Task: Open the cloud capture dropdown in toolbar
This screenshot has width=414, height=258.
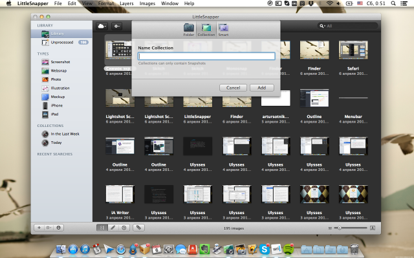Action: (x=102, y=26)
